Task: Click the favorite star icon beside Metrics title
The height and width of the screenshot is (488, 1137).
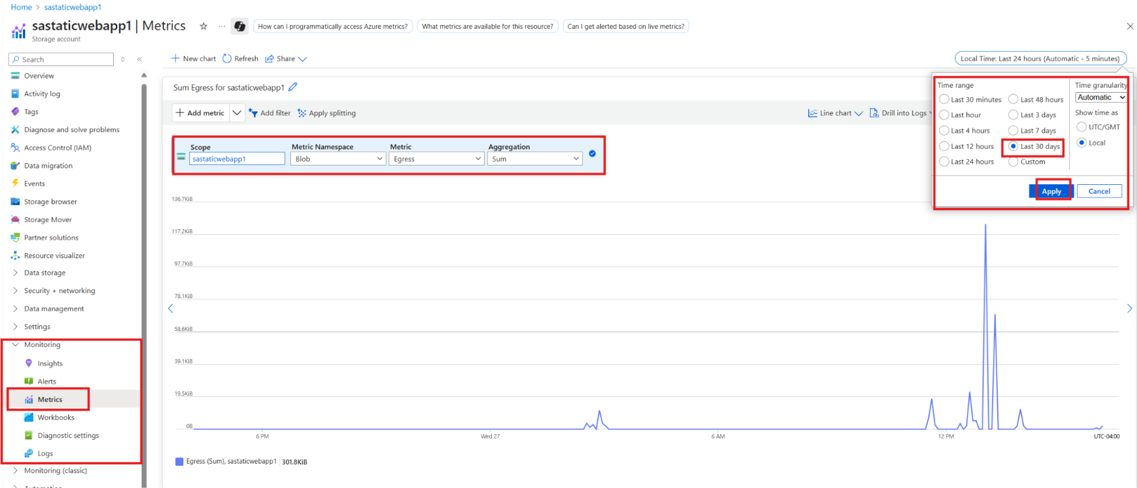Action: (x=203, y=26)
